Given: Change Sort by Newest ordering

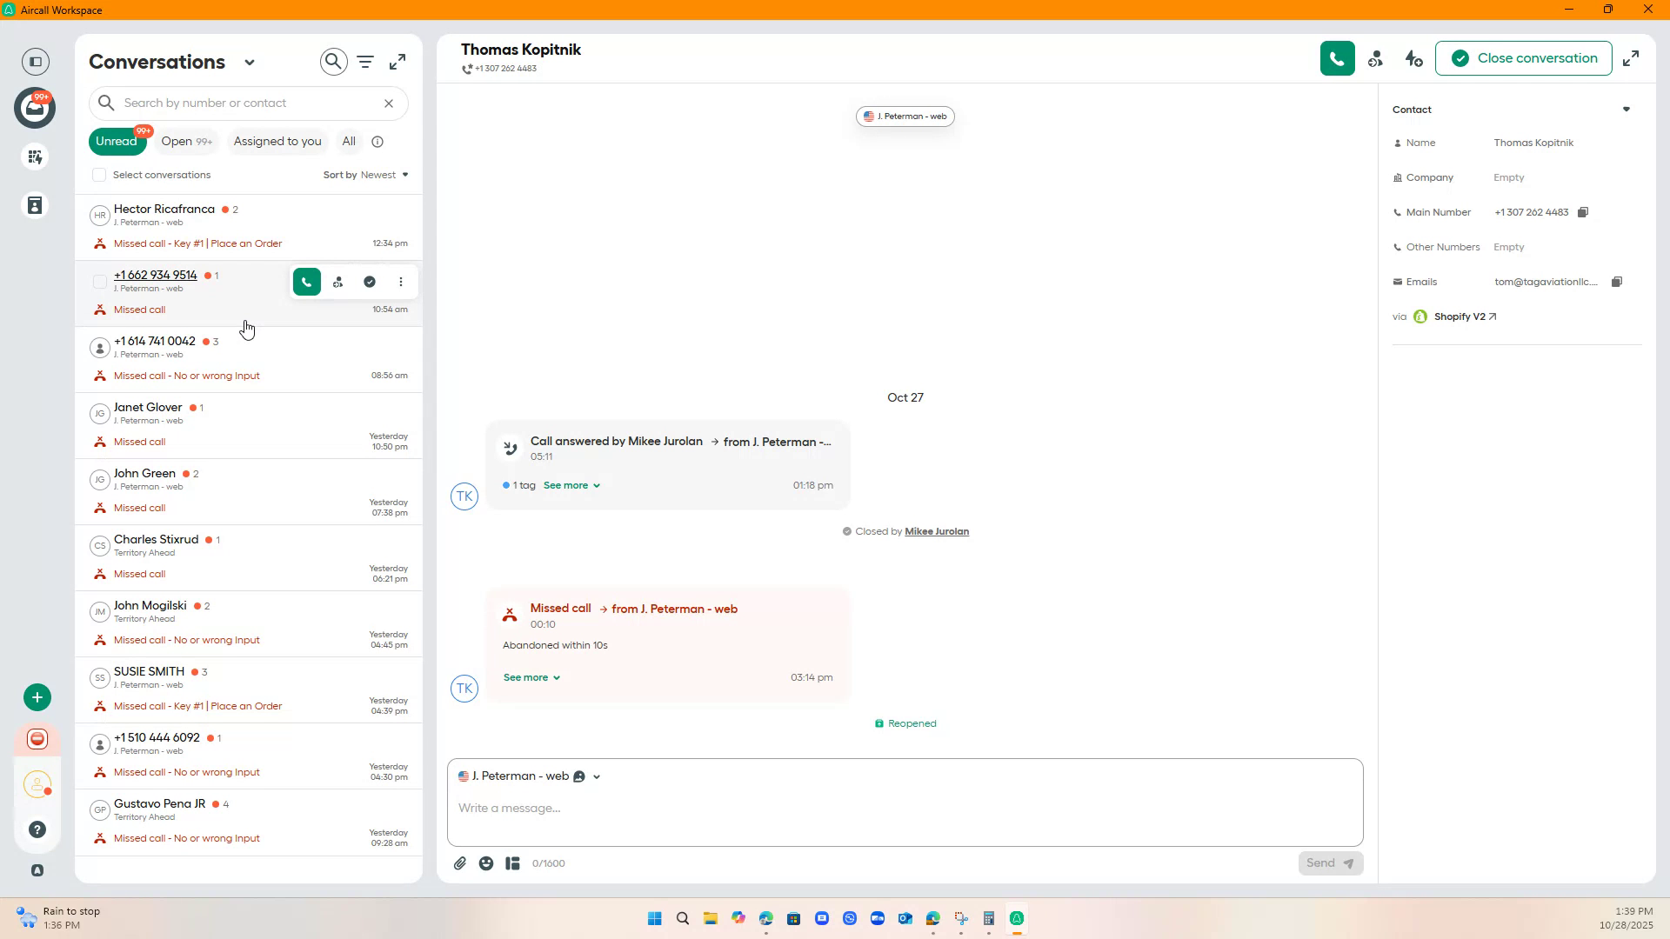Looking at the screenshot, I should coord(383,175).
